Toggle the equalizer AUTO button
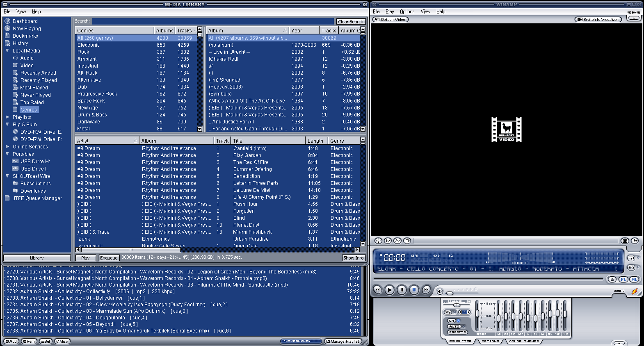This screenshot has width=644, height=346. point(454,327)
